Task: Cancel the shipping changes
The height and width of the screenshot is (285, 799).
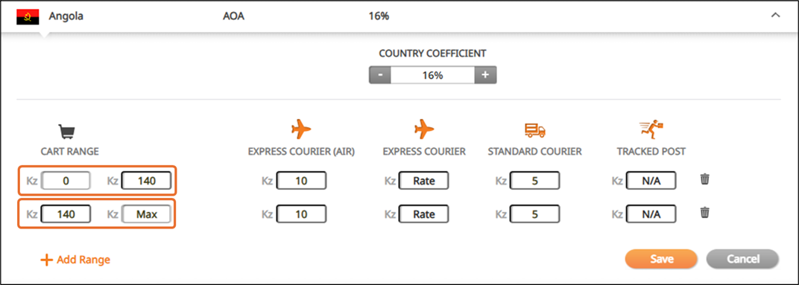Action: point(742,258)
